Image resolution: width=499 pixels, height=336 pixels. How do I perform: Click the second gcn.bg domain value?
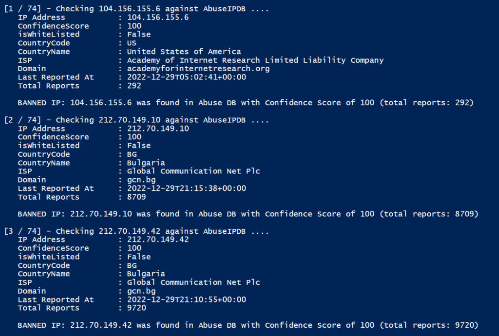[x=141, y=291]
